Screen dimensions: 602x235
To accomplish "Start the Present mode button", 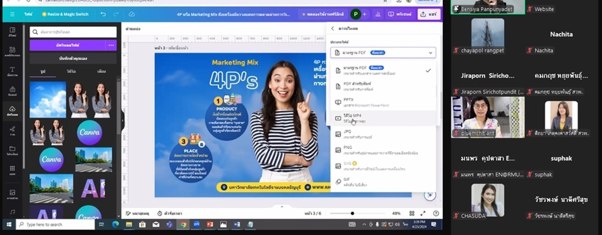I will (x=399, y=14).
